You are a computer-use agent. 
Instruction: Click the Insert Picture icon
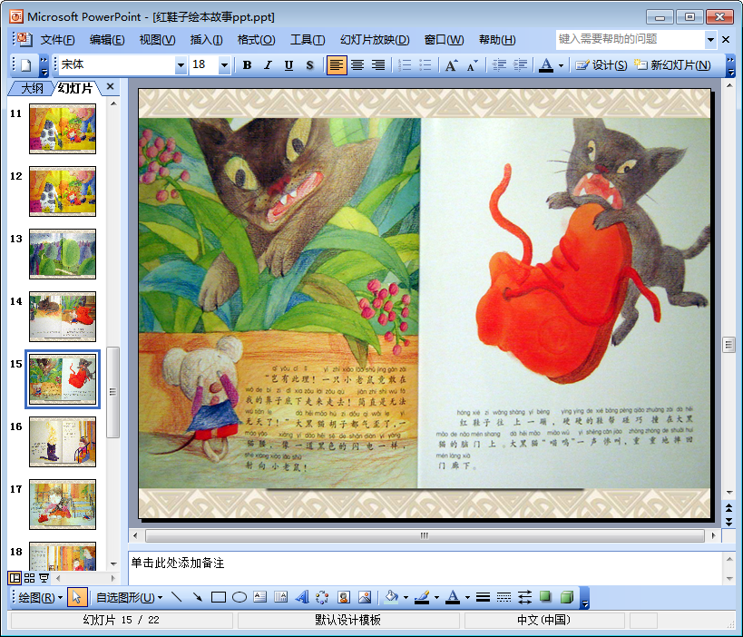pos(365,597)
